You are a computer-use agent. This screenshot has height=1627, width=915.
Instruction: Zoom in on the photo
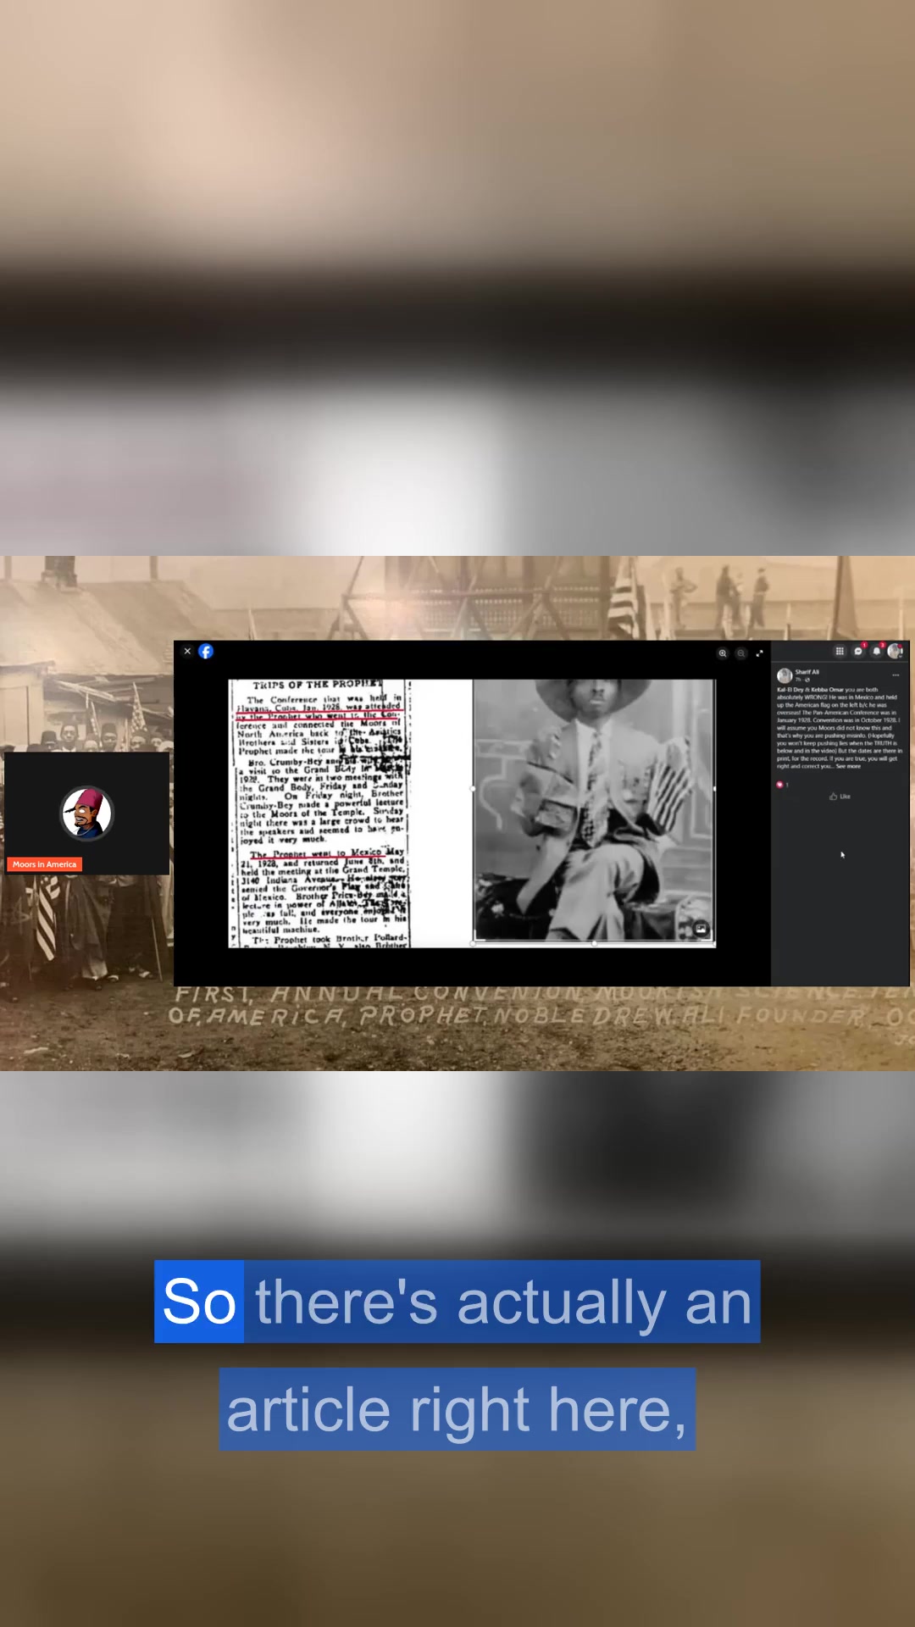click(x=723, y=653)
